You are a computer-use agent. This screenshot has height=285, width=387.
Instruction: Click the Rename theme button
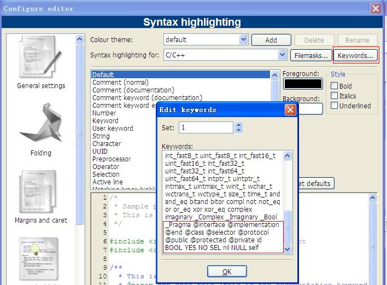(x=357, y=40)
